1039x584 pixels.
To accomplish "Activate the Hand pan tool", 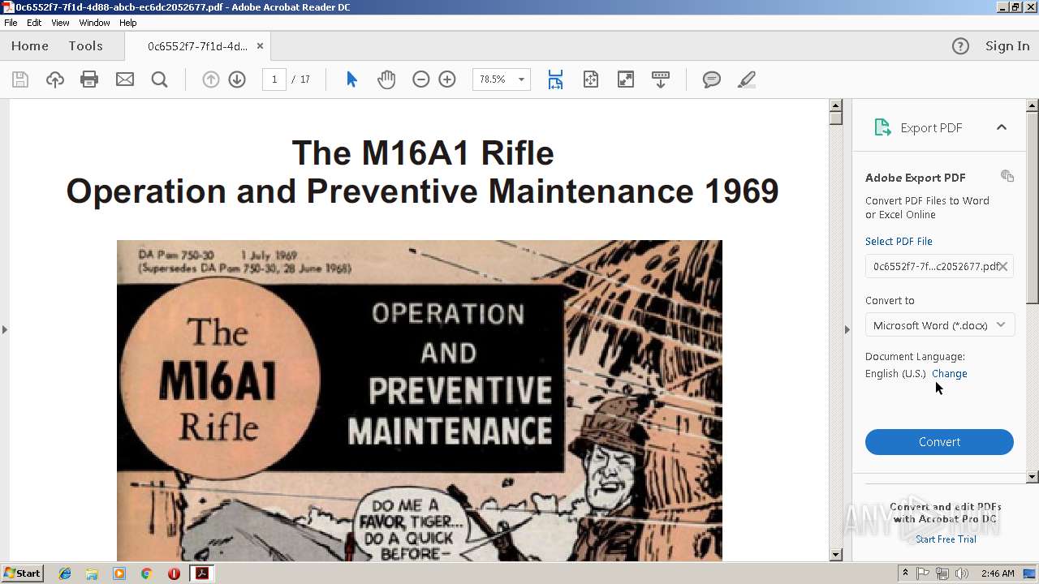I will click(386, 79).
